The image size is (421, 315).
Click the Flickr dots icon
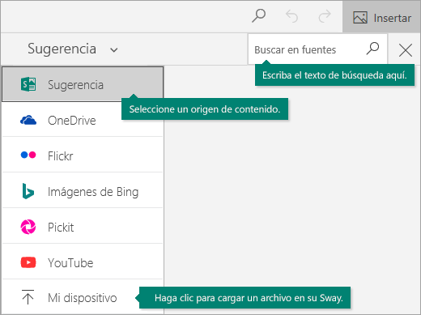[x=28, y=155]
